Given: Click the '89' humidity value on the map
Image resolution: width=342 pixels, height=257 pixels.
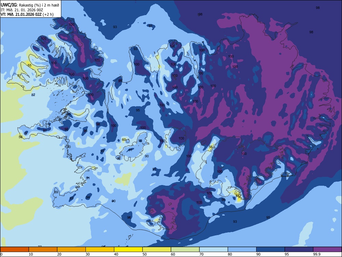Looking at the screenshot, I should 56,192.
